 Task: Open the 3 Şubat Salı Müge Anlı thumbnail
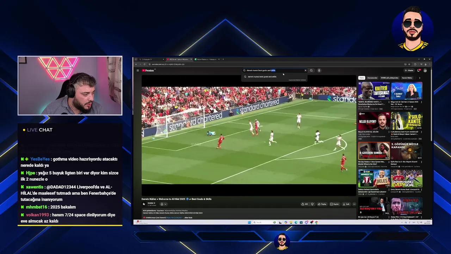(x=406, y=91)
